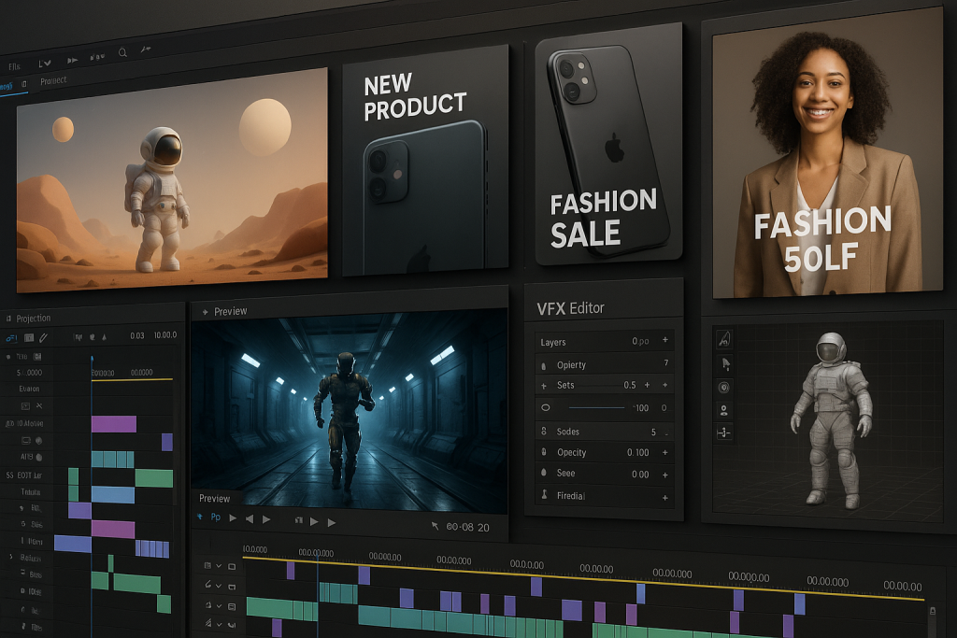Click the fast-forward icon in top toolbar

(72, 60)
